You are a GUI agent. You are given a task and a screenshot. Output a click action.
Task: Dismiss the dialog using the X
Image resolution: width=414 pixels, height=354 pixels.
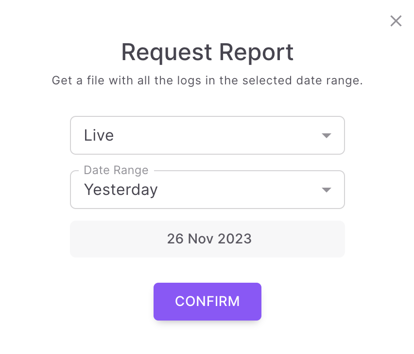[x=396, y=21]
